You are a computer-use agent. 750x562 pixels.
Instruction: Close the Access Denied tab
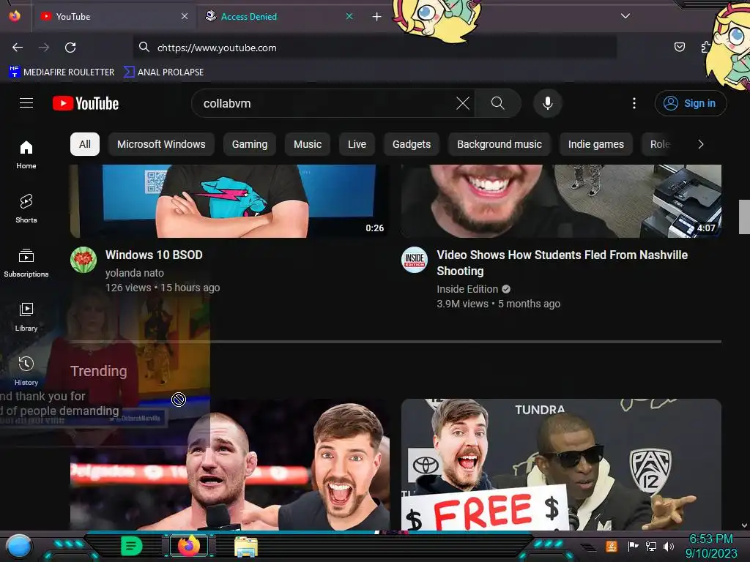tap(349, 16)
